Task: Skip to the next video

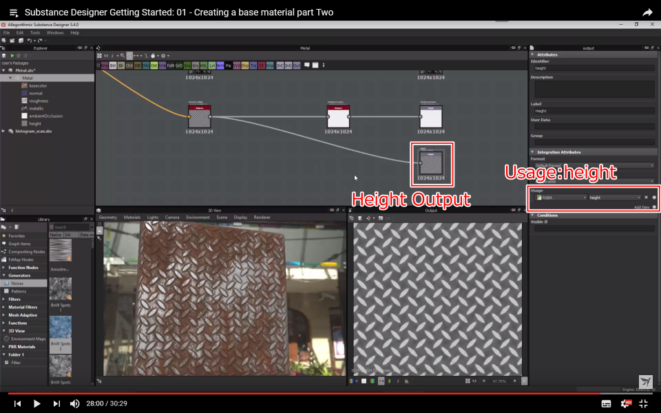Action: point(56,403)
